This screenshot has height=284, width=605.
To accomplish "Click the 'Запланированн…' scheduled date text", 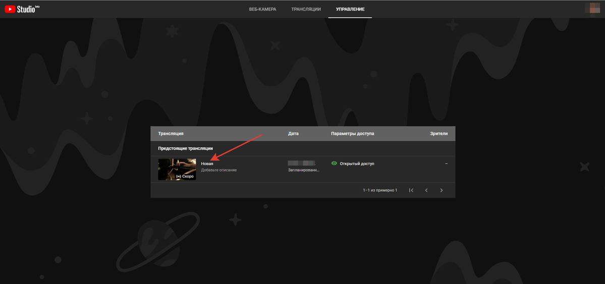I will pyautogui.click(x=303, y=171).
